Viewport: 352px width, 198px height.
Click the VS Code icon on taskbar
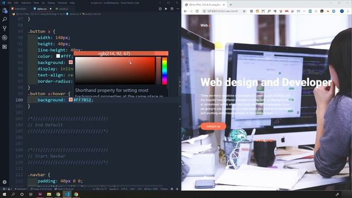pyautogui.click(x=67, y=194)
